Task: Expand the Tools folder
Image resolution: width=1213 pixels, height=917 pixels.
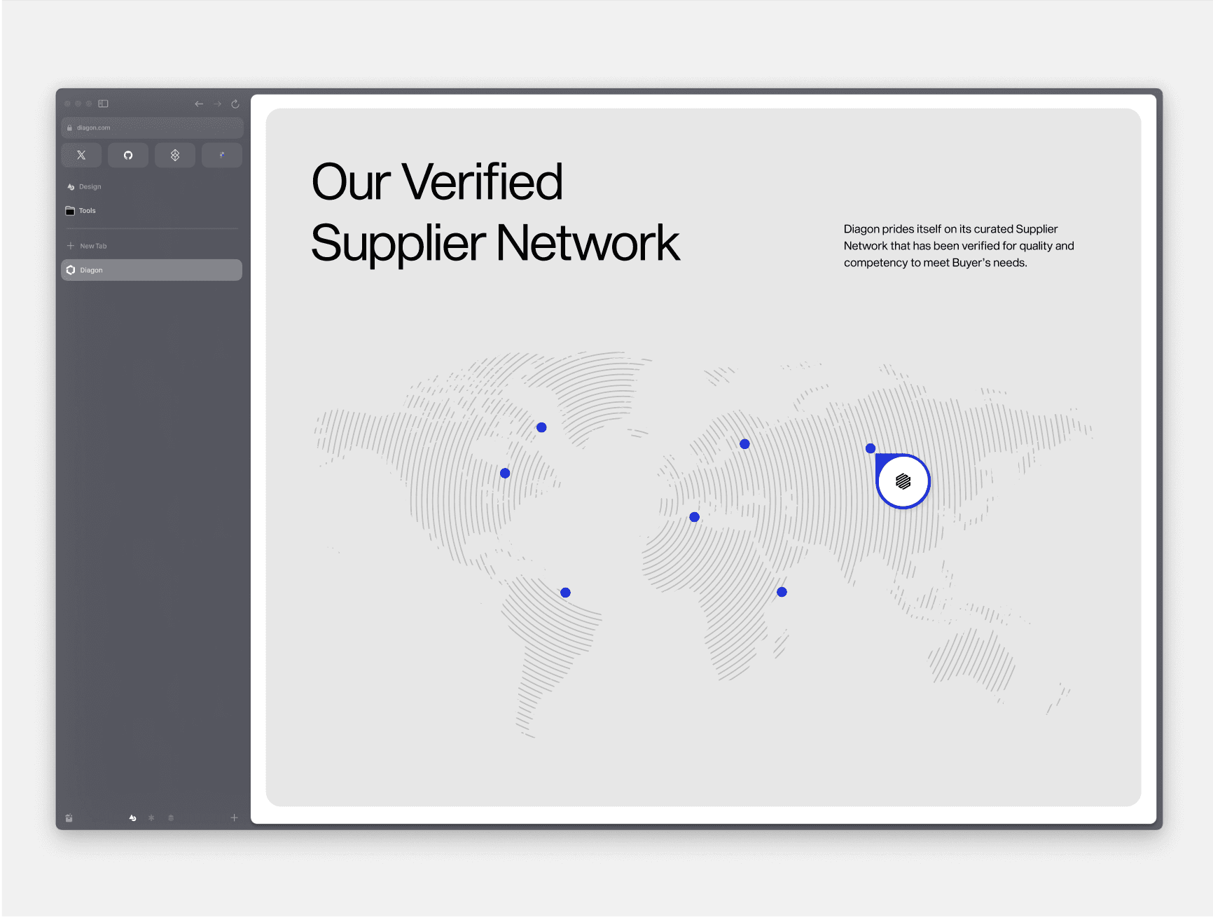Action: pyautogui.click(x=87, y=211)
